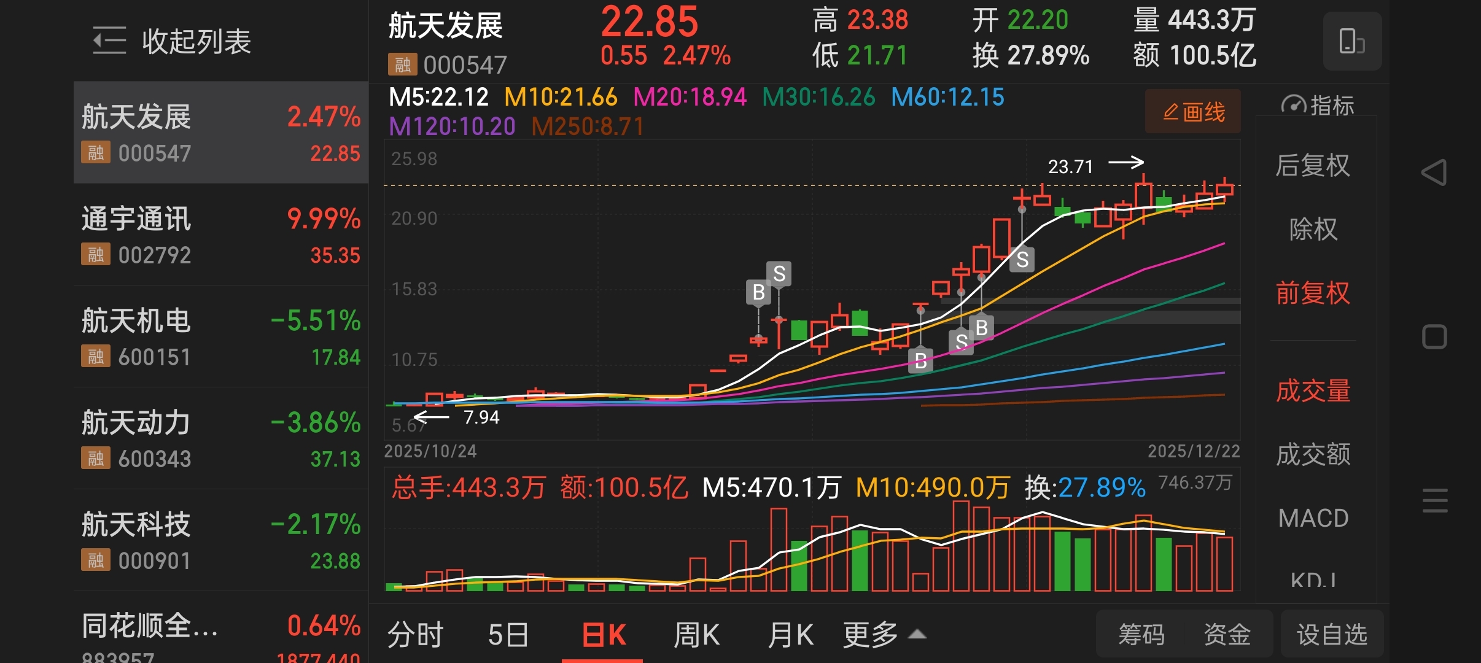Tap the S sell marker near 23.71
The image size is (1481, 663).
pos(1022,259)
